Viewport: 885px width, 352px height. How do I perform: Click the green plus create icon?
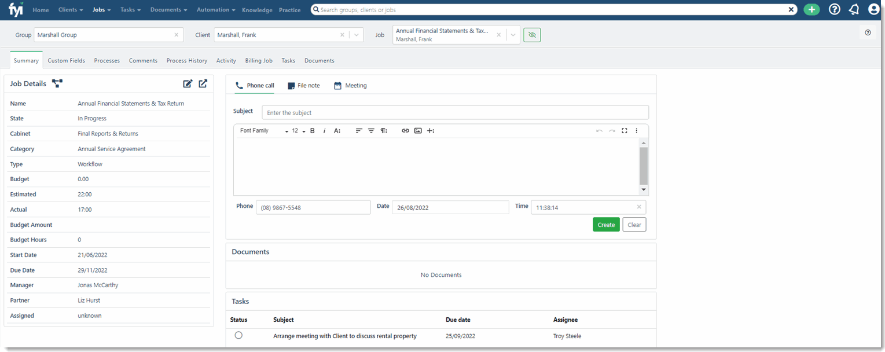click(x=811, y=9)
